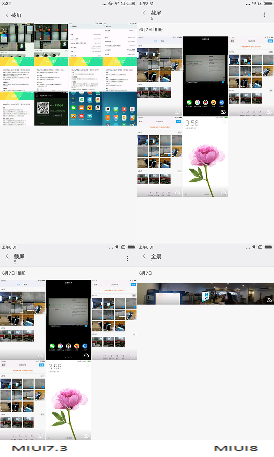Tap back arrow in the 全景 screen
274x457 pixels.
click(144, 256)
